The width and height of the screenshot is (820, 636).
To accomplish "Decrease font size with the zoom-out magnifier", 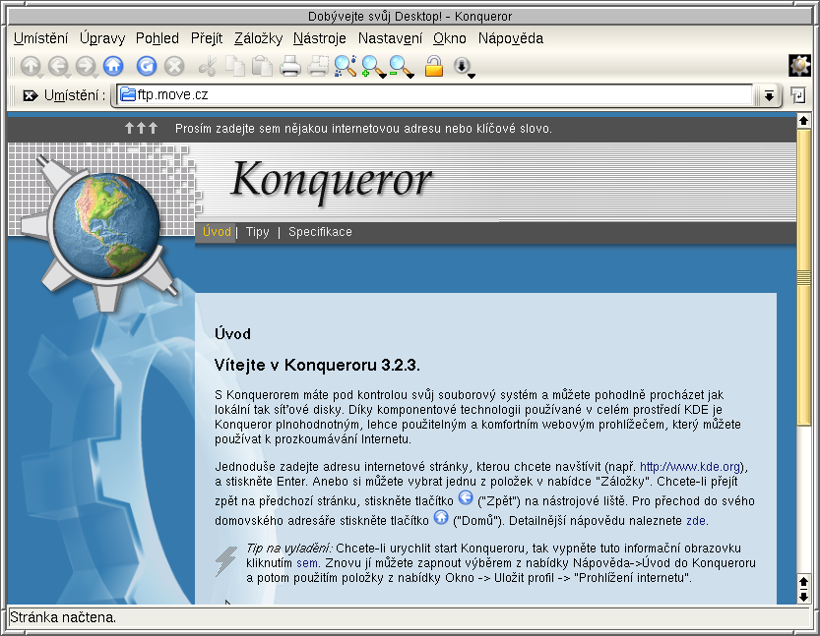I will click(401, 66).
